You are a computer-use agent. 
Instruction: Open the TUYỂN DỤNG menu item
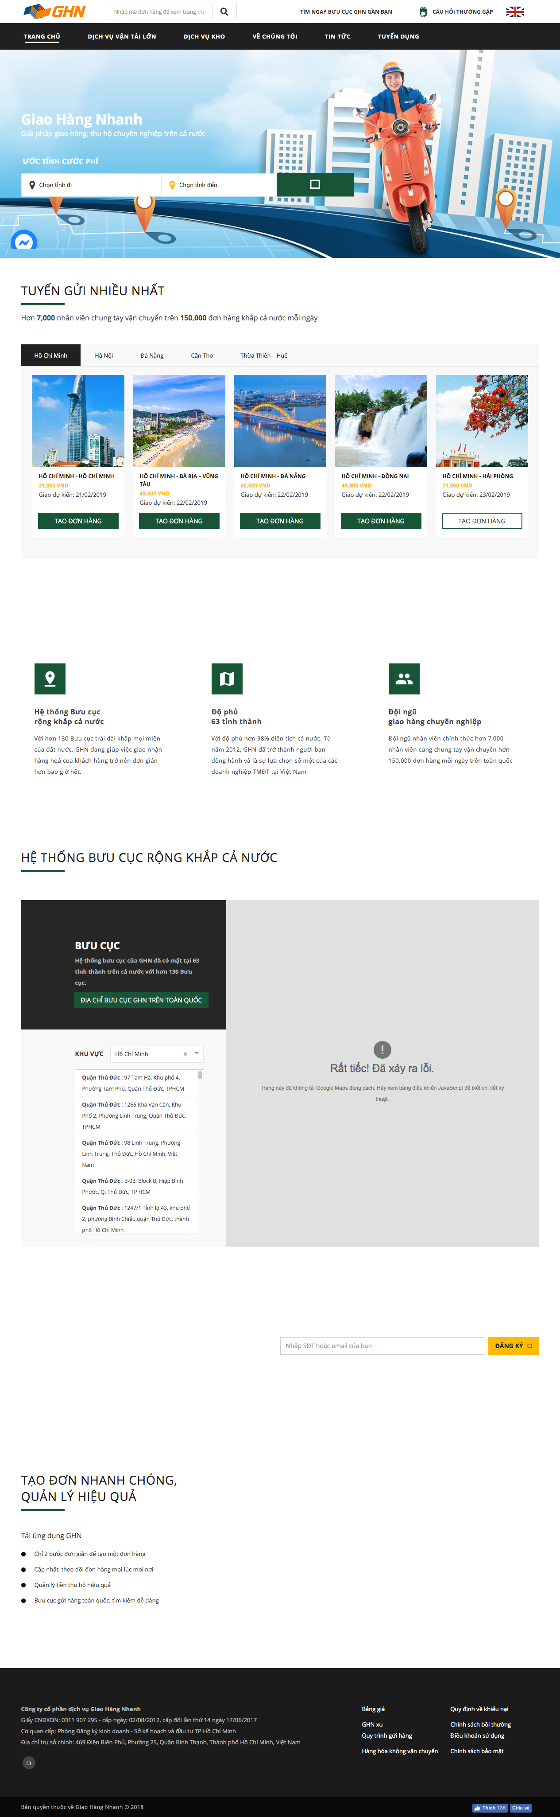(398, 36)
